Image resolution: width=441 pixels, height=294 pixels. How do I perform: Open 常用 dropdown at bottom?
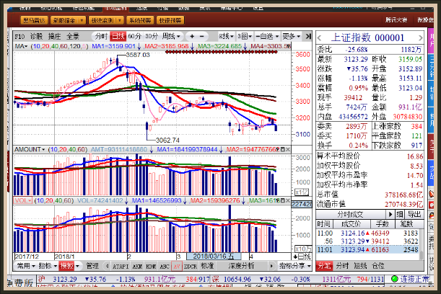[26, 266]
